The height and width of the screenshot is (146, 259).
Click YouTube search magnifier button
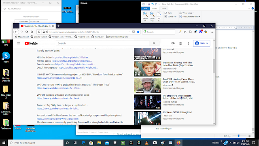pos(154,43)
